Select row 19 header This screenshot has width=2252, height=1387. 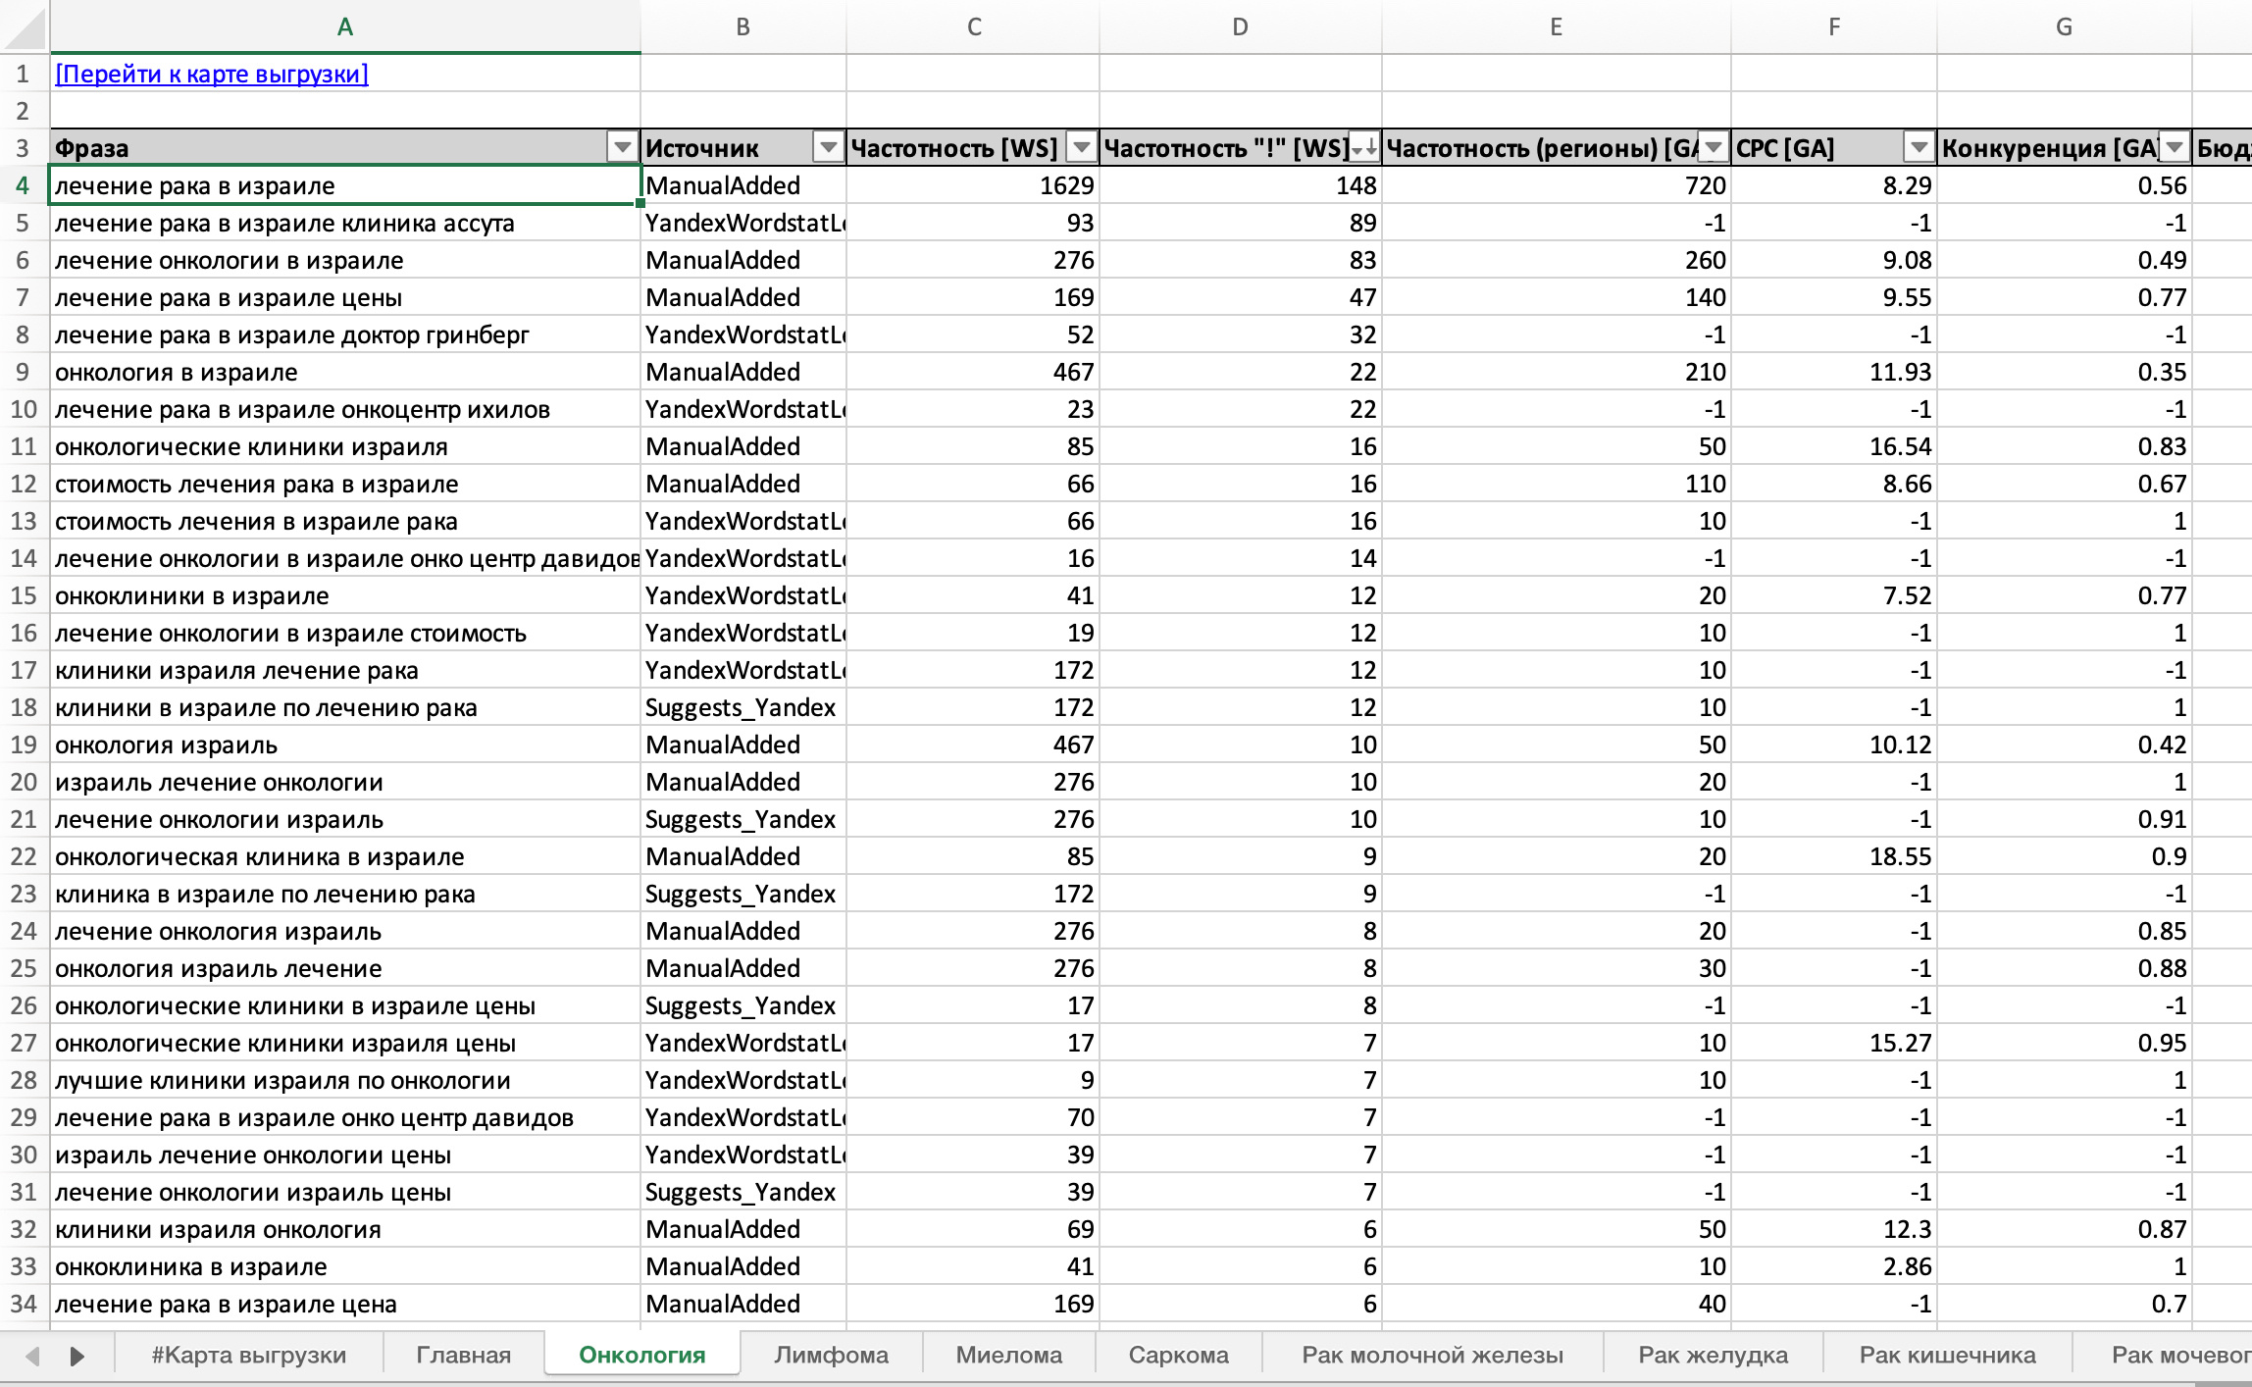(x=24, y=745)
